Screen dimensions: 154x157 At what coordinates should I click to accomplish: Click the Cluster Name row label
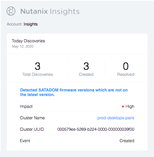32,118
